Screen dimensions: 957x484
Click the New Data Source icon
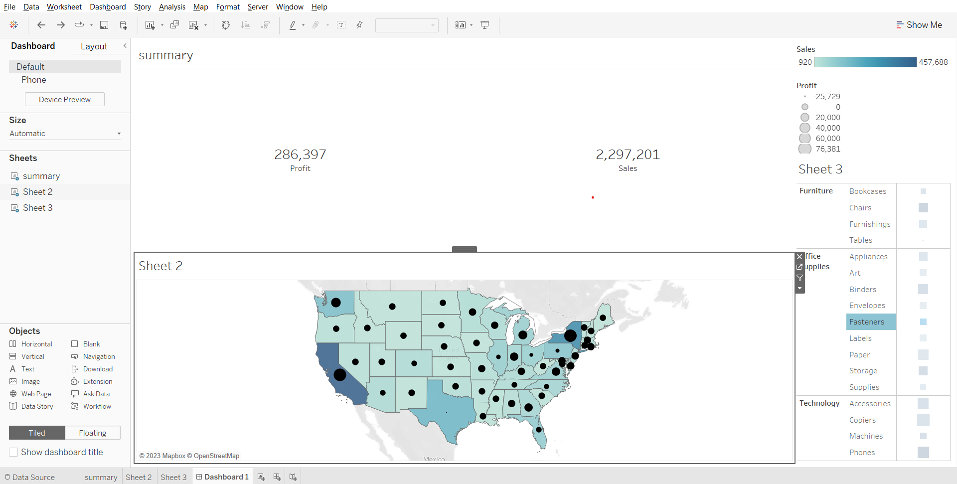coord(123,25)
